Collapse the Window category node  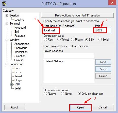pyautogui.click(x=7, y=40)
